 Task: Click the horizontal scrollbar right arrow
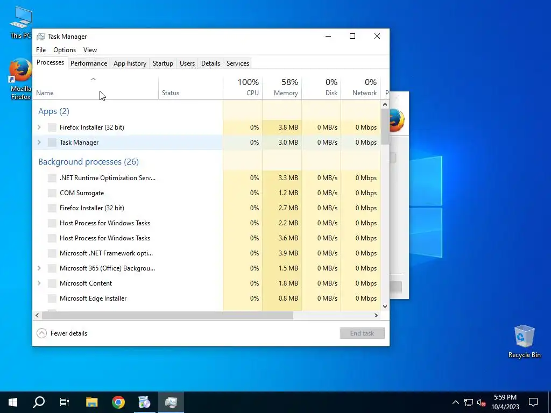click(376, 315)
